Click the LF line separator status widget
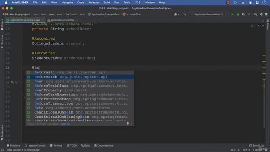The height and width of the screenshot is (152, 270). (239, 150)
